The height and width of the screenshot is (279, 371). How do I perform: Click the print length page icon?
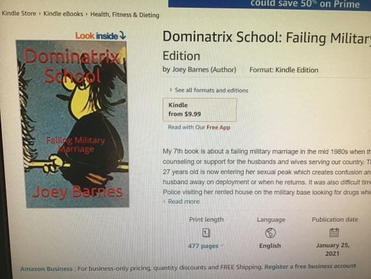coord(206,233)
